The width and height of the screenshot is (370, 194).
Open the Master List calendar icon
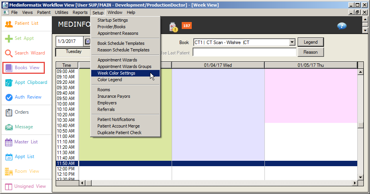9,142
